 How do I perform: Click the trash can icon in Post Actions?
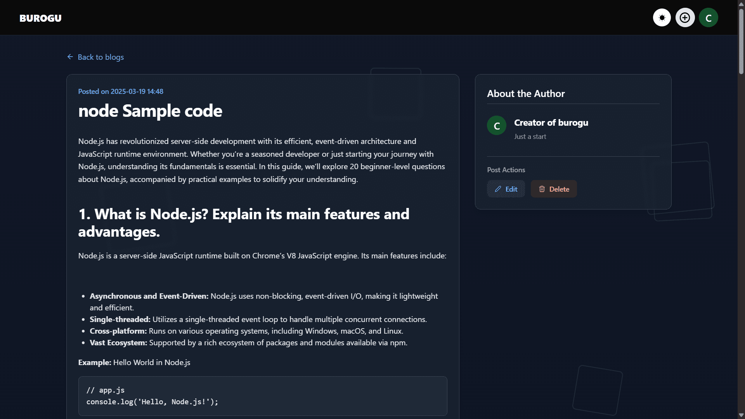coord(542,189)
